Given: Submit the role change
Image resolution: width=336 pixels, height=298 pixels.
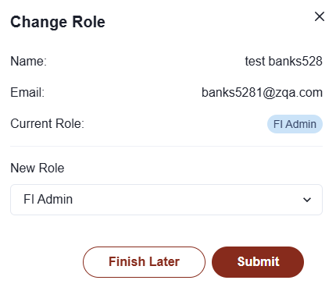Looking at the screenshot, I should (258, 262).
